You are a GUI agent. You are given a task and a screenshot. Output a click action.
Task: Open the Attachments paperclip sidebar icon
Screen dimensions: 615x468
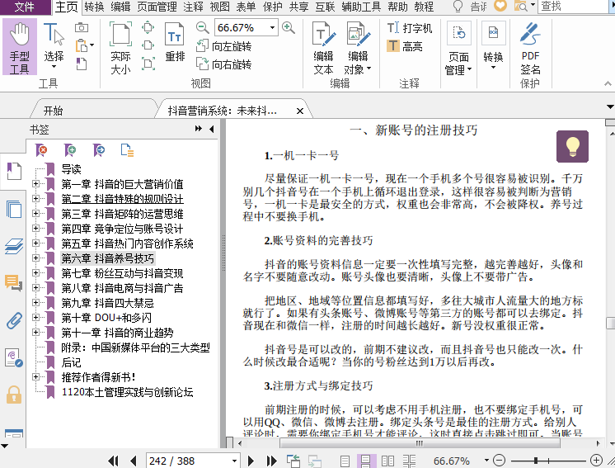[14, 320]
